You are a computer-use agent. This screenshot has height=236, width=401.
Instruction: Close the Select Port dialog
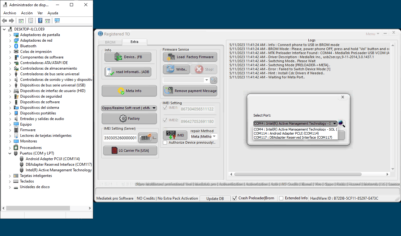point(343,97)
